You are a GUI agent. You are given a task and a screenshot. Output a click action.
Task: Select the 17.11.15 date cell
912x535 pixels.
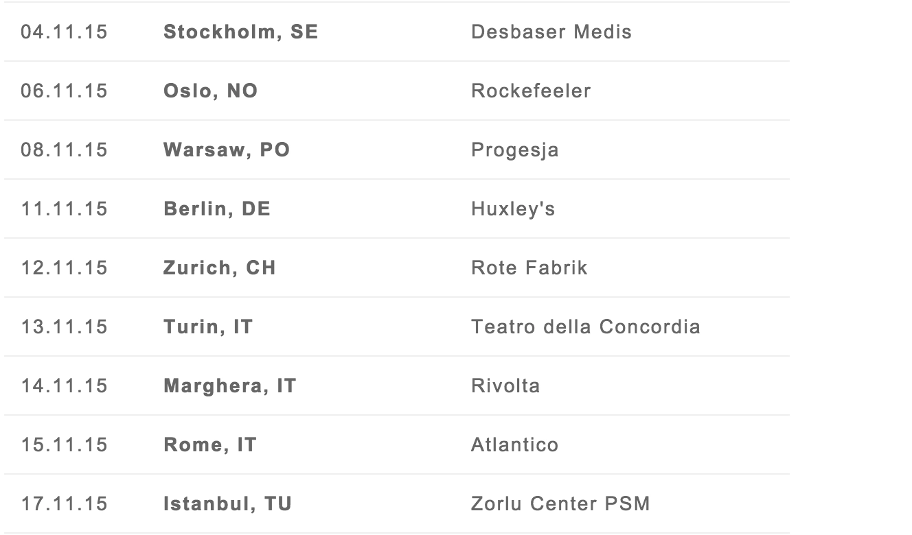64,504
